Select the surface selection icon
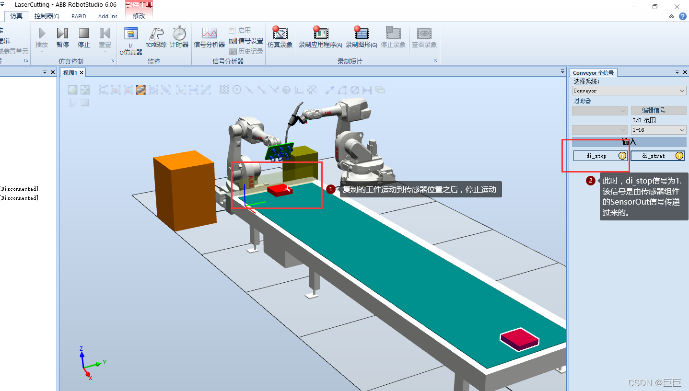This screenshot has width=689, height=391. (116, 90)
